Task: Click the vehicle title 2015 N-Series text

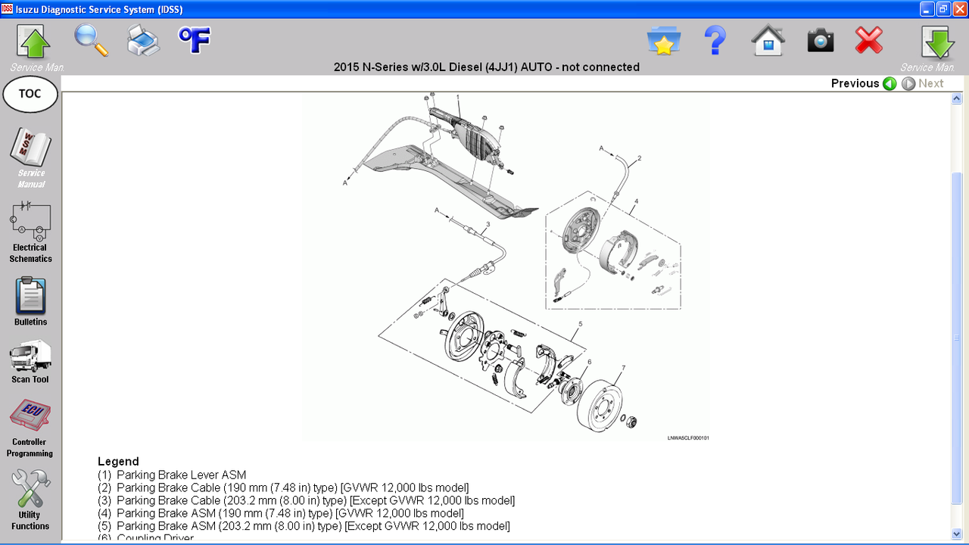Action: coord(487,67)
